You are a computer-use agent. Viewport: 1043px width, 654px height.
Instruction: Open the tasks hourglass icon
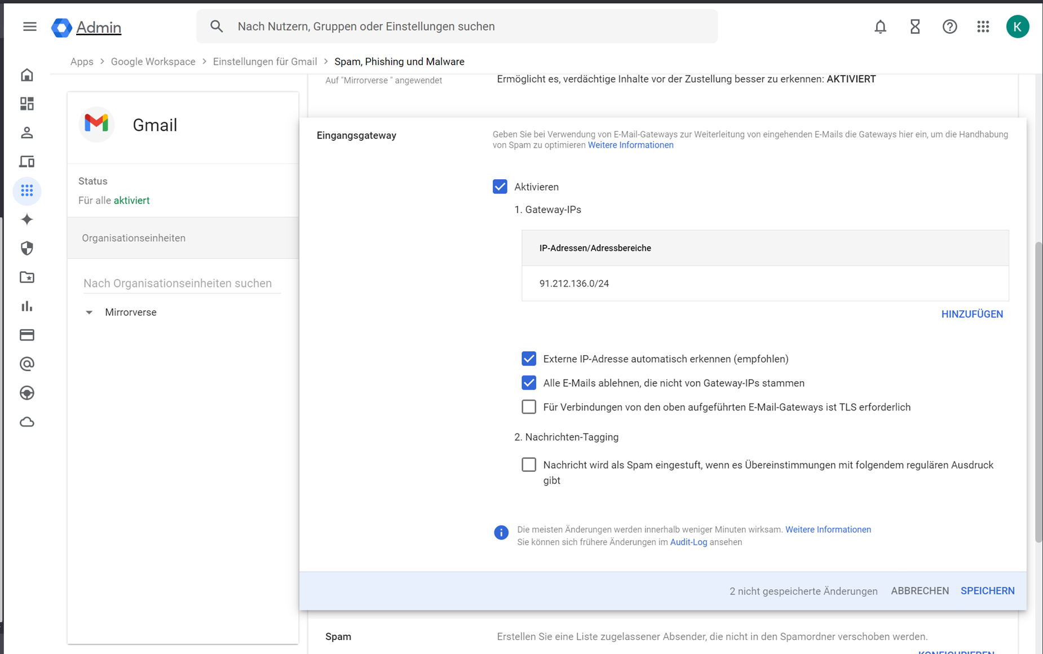point(914,26)
